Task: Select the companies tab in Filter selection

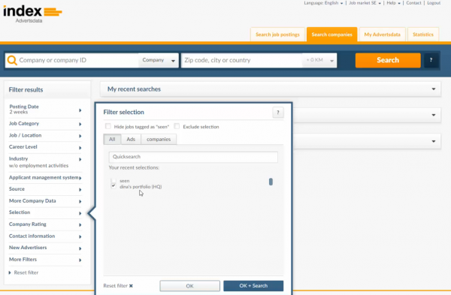Action: (x=159, y=140)
